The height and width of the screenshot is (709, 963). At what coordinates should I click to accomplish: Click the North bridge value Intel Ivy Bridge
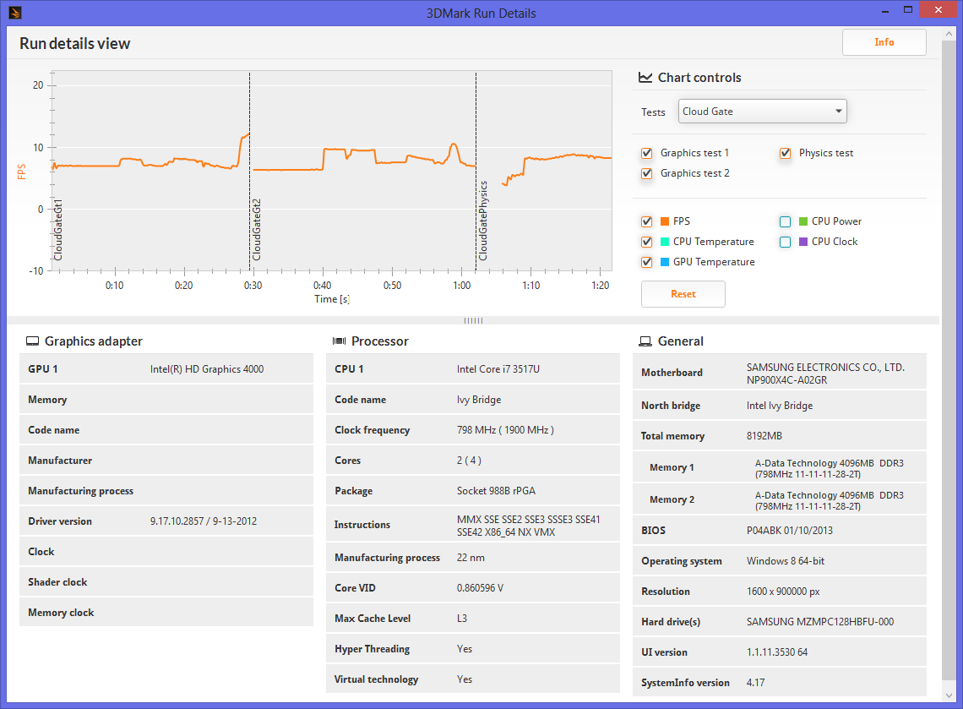pos(780,406)
